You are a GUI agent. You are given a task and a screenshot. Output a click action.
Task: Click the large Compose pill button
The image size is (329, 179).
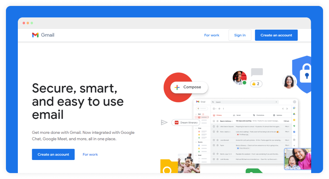(x=189, y=87)
